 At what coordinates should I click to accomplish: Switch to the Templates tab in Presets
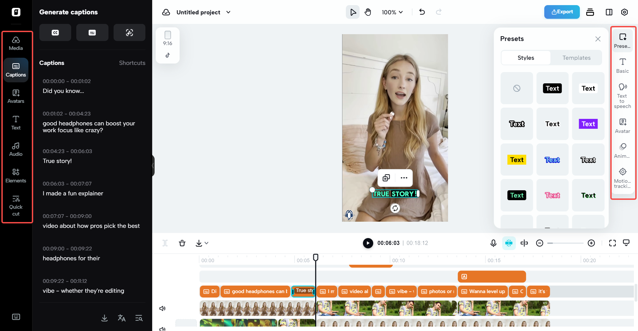576,57
